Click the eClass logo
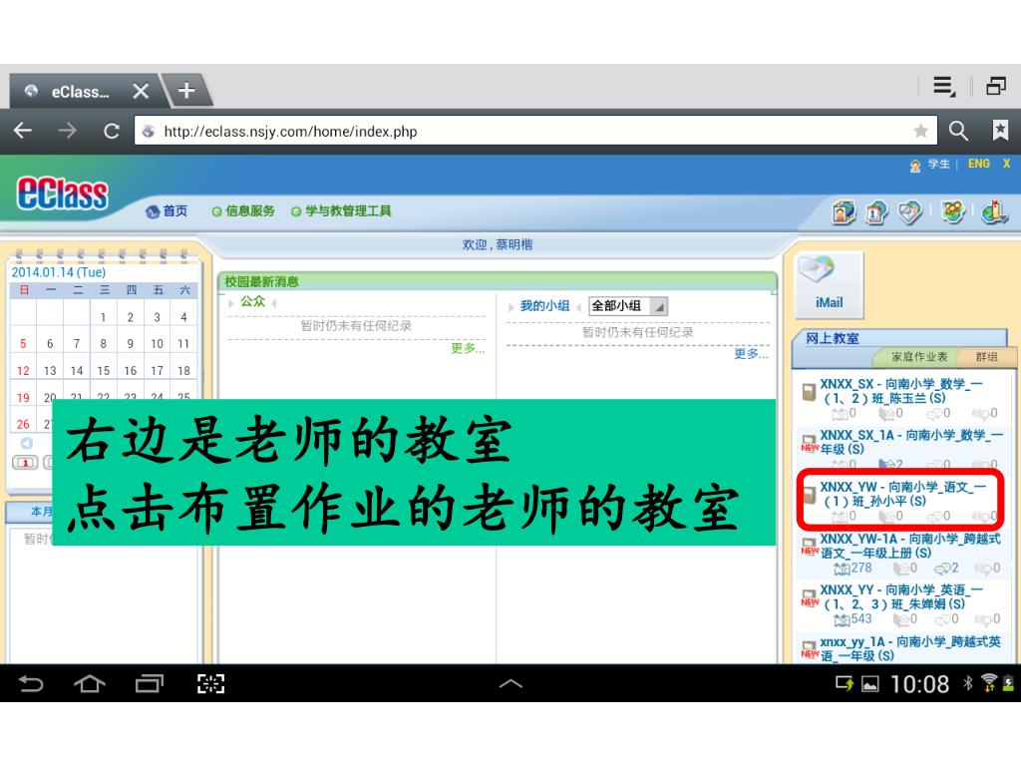The width and height of the screenshot is (1021, 766). coord(63,193)
